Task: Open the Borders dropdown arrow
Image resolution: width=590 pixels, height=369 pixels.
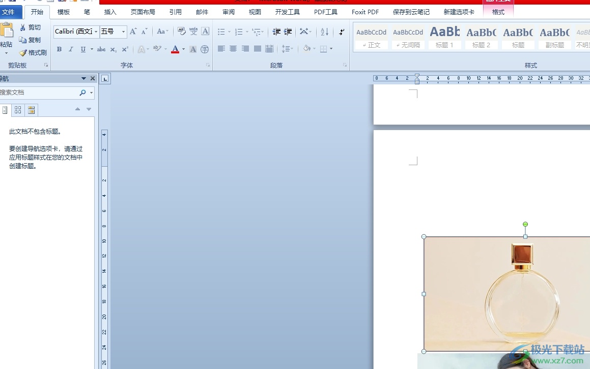Action: click(331, 49)
